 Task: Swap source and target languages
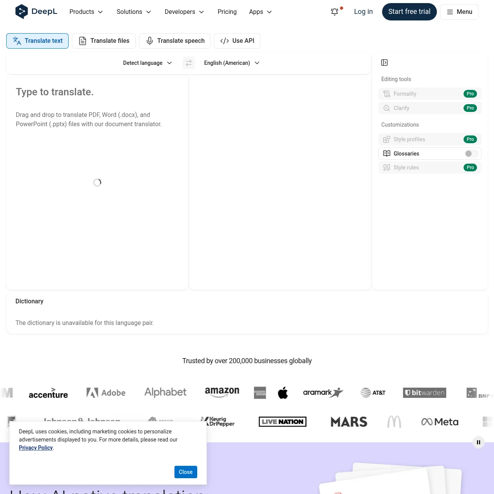pos(189,63)
